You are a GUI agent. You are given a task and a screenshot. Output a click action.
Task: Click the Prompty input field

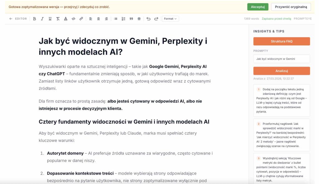coord(281,59)
